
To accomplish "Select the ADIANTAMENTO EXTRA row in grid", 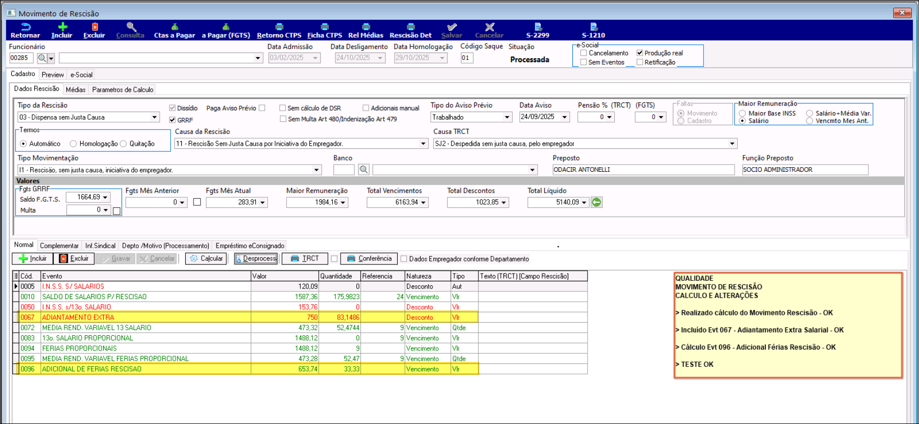I will (x=78, y=317).
